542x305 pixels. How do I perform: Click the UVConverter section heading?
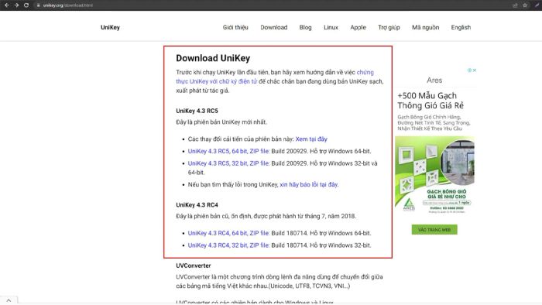tap(194, 266)
